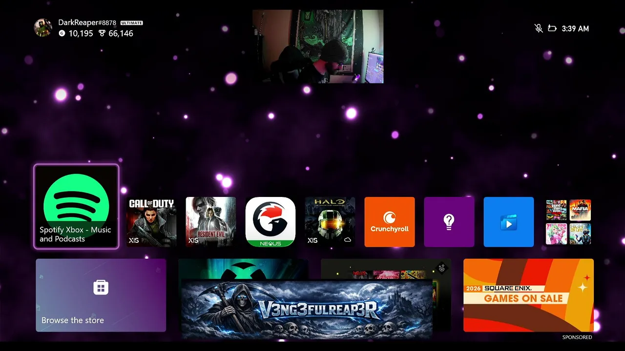625x351 pixels.
Task: Open the Nexus app tile
Action: [x=271, y=222]
